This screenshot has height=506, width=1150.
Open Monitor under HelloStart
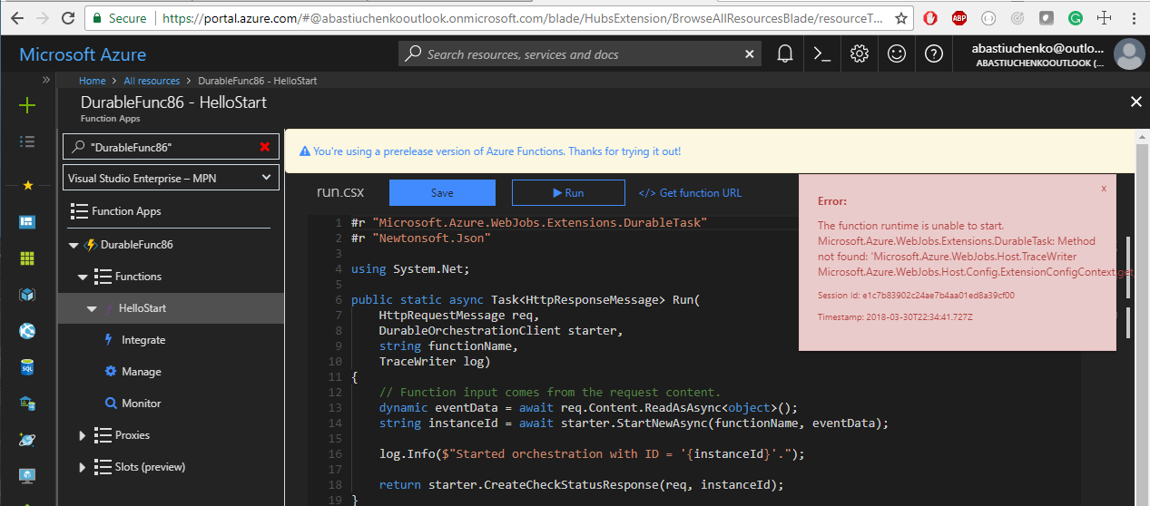click(x=142, y=404)
